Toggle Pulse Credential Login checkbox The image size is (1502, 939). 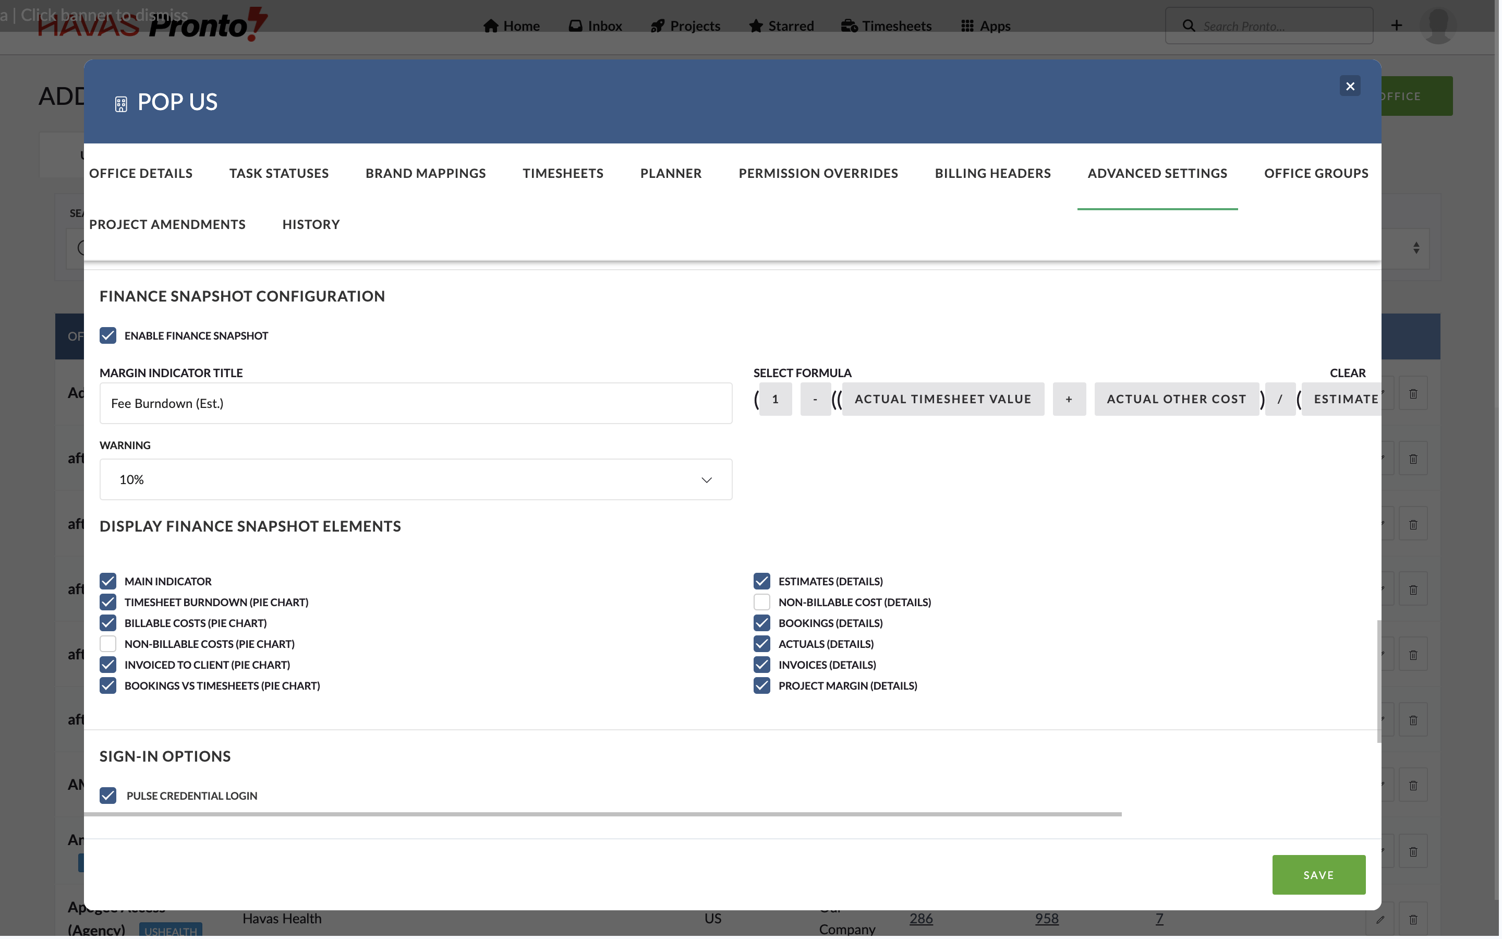point(108,797)
